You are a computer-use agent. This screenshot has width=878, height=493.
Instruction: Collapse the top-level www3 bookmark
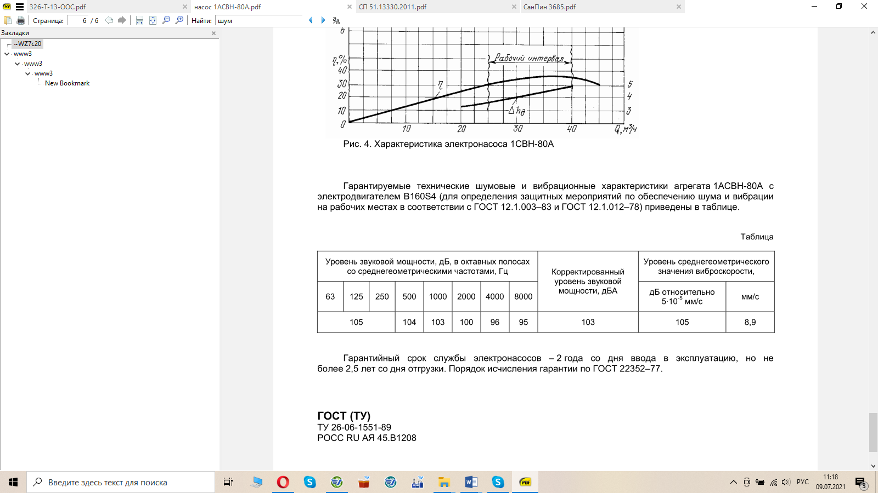(7, 54)
